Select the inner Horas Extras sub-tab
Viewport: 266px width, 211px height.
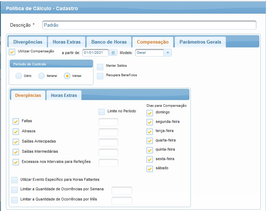tap(64, 95)
